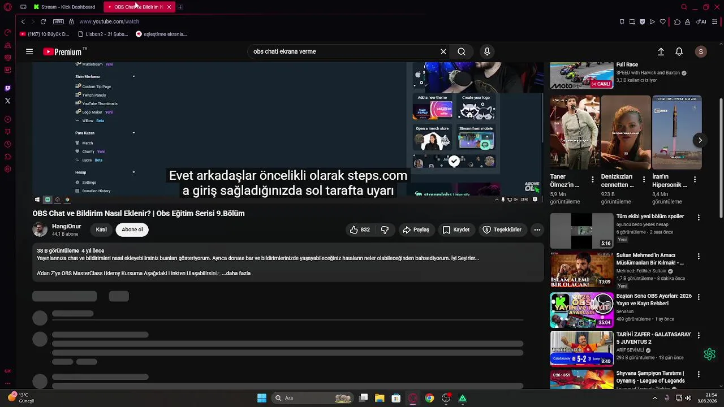The image size is (724, 407).
Task: Click the Katıl membership button
Action: click(101, 230)
